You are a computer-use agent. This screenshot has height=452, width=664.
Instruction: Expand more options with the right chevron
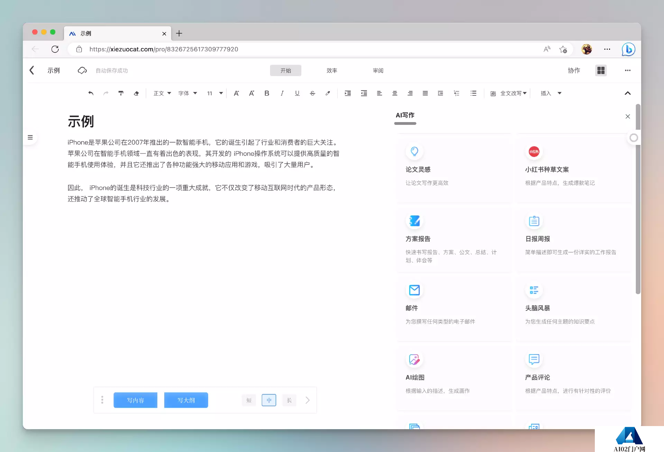(307, 400)
